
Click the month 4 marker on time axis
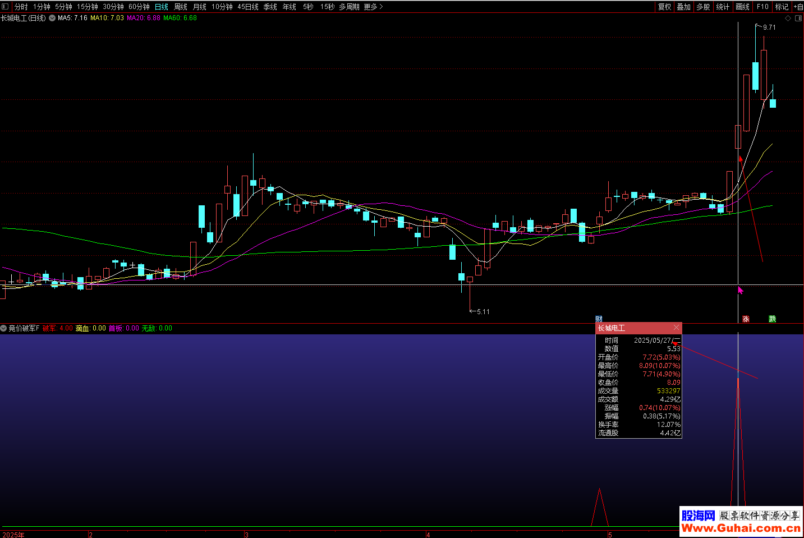tap(428, 535)
